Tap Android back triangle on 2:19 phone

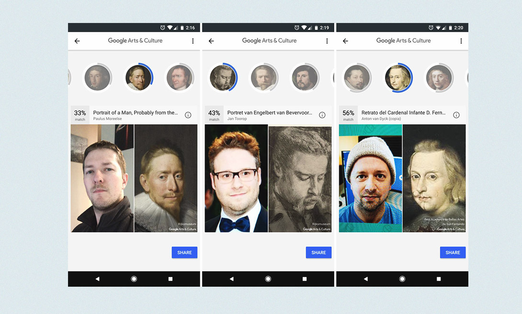(x=232, y=279)
